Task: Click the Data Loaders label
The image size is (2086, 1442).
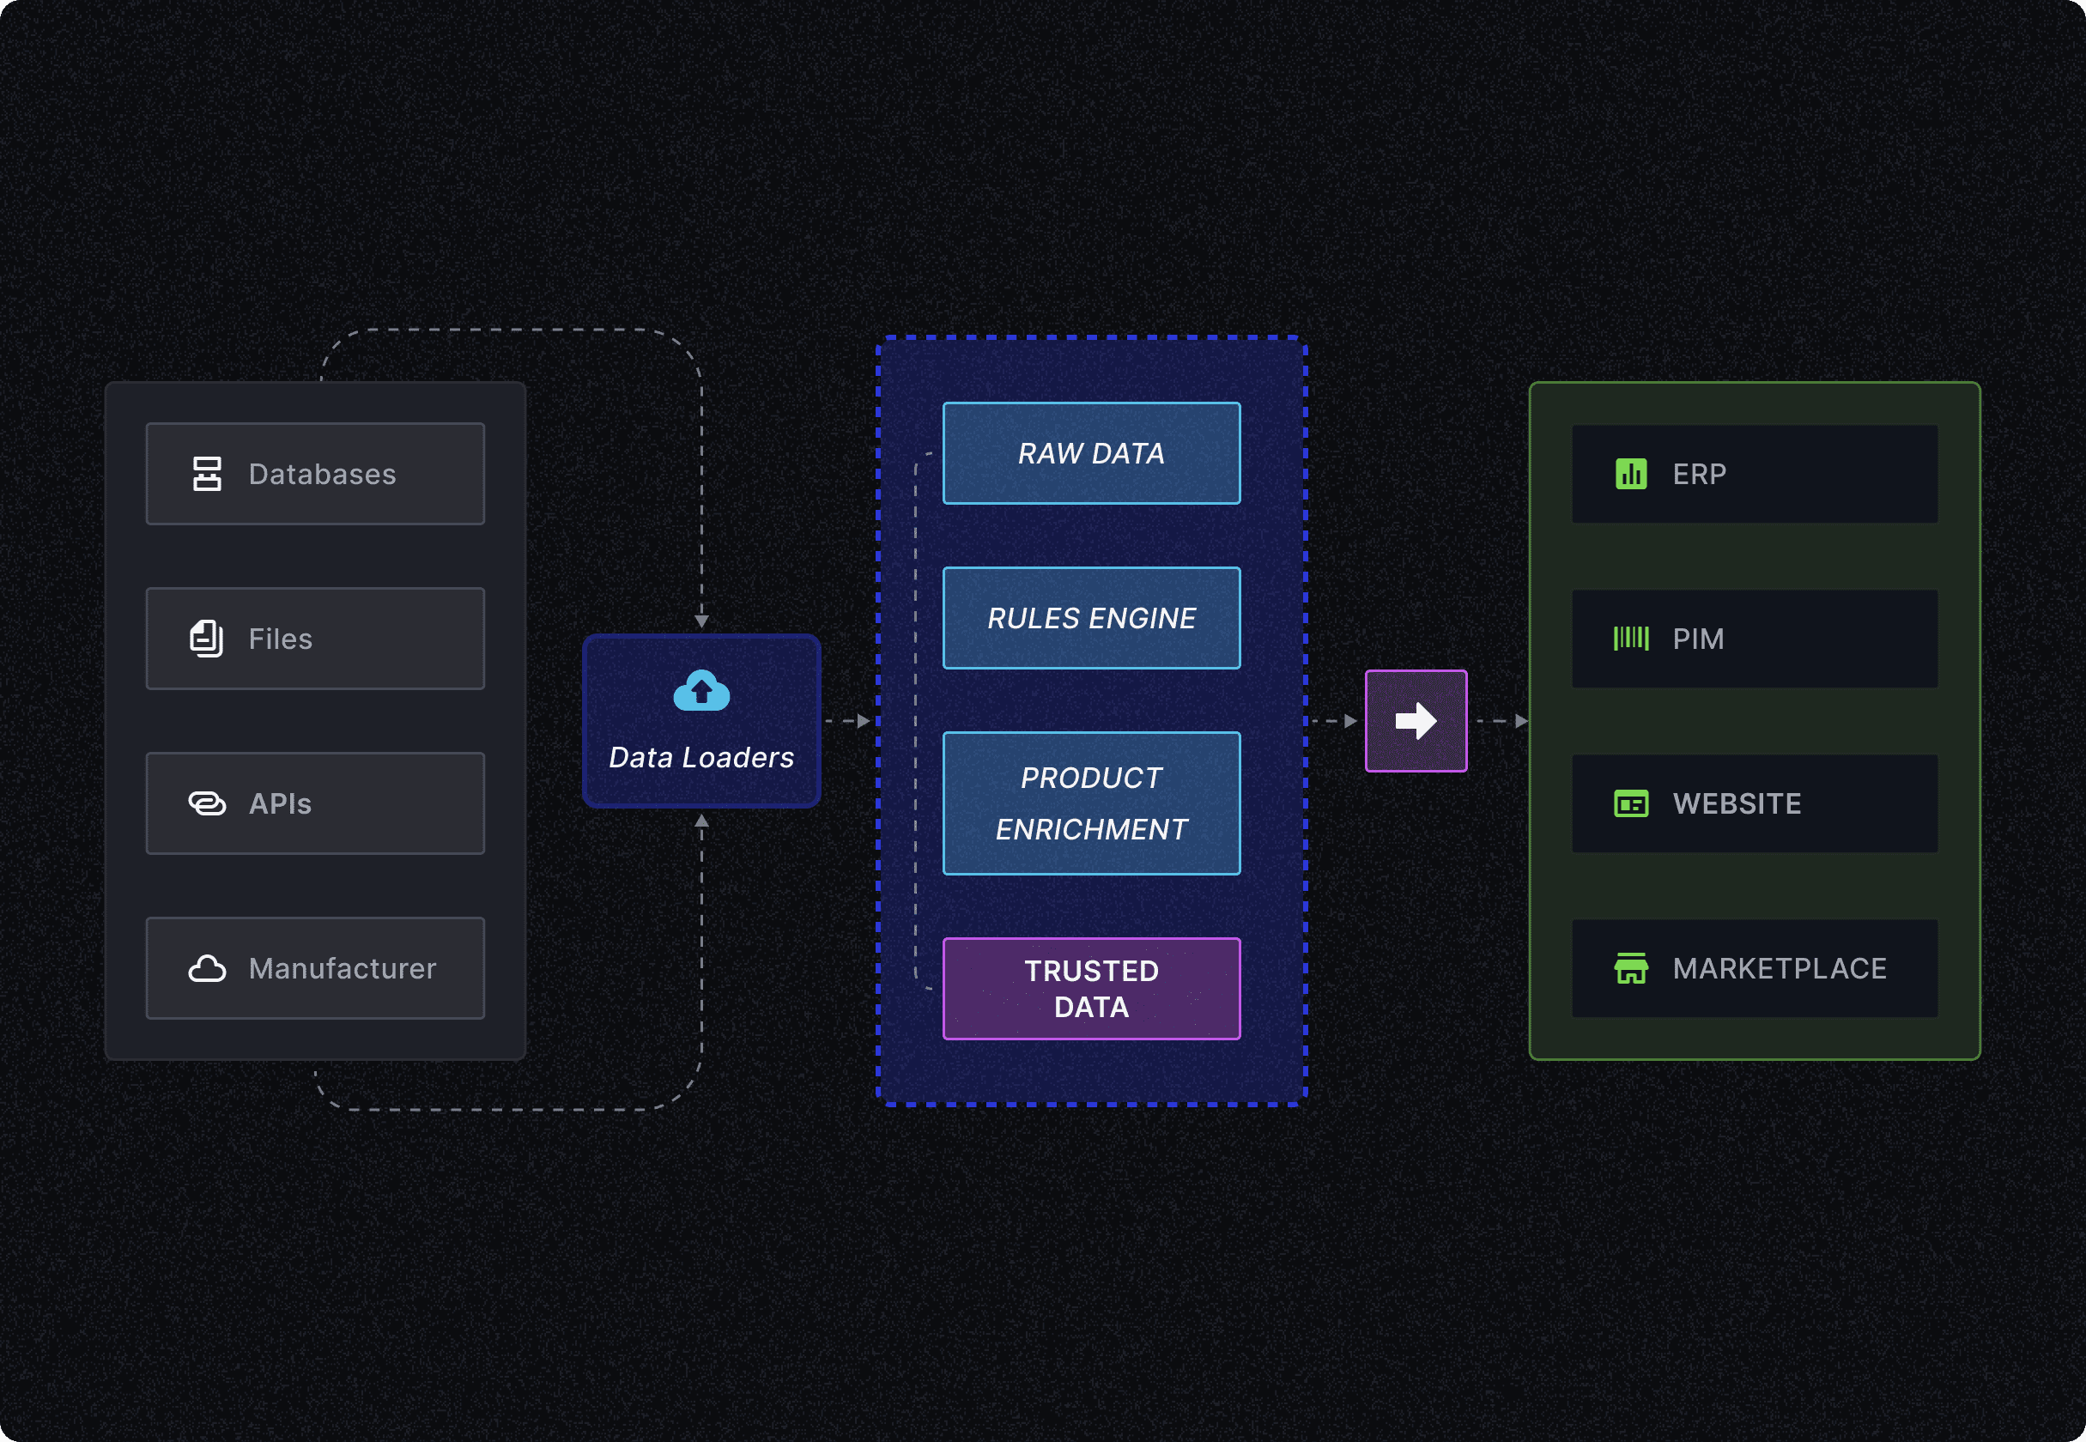Action: point(701,757)
